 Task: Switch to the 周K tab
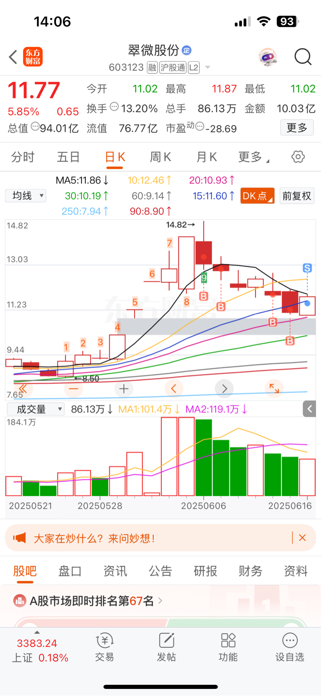(x=160, y=157)
